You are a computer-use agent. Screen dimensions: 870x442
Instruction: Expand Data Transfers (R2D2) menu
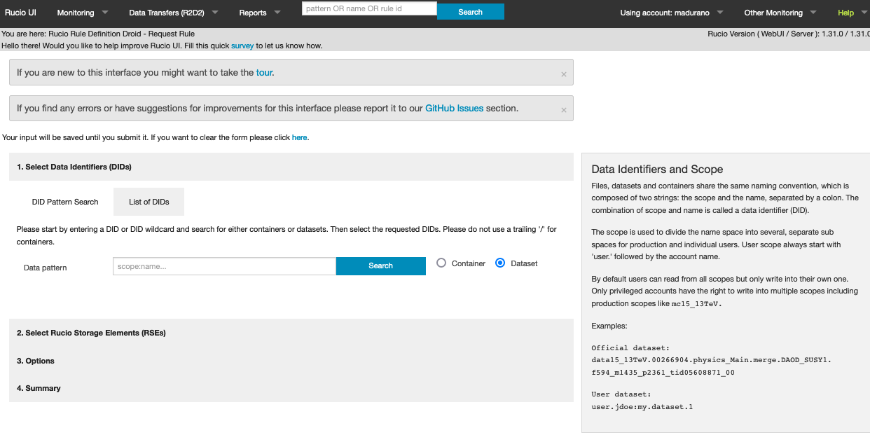[x=173, y=13]
